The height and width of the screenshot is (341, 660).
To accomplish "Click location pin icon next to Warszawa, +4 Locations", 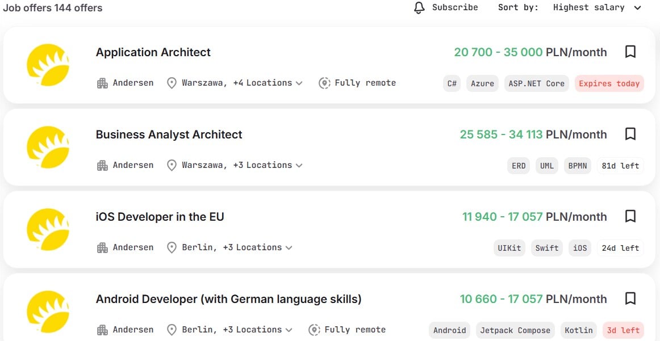I will tap(172, 83).
